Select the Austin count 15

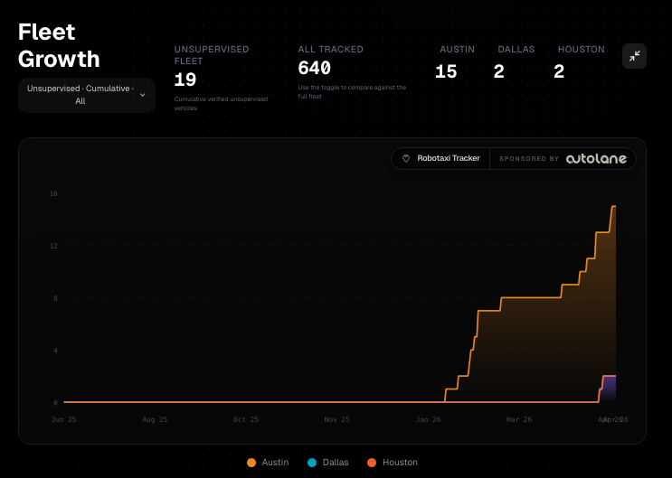pos(446,71)
